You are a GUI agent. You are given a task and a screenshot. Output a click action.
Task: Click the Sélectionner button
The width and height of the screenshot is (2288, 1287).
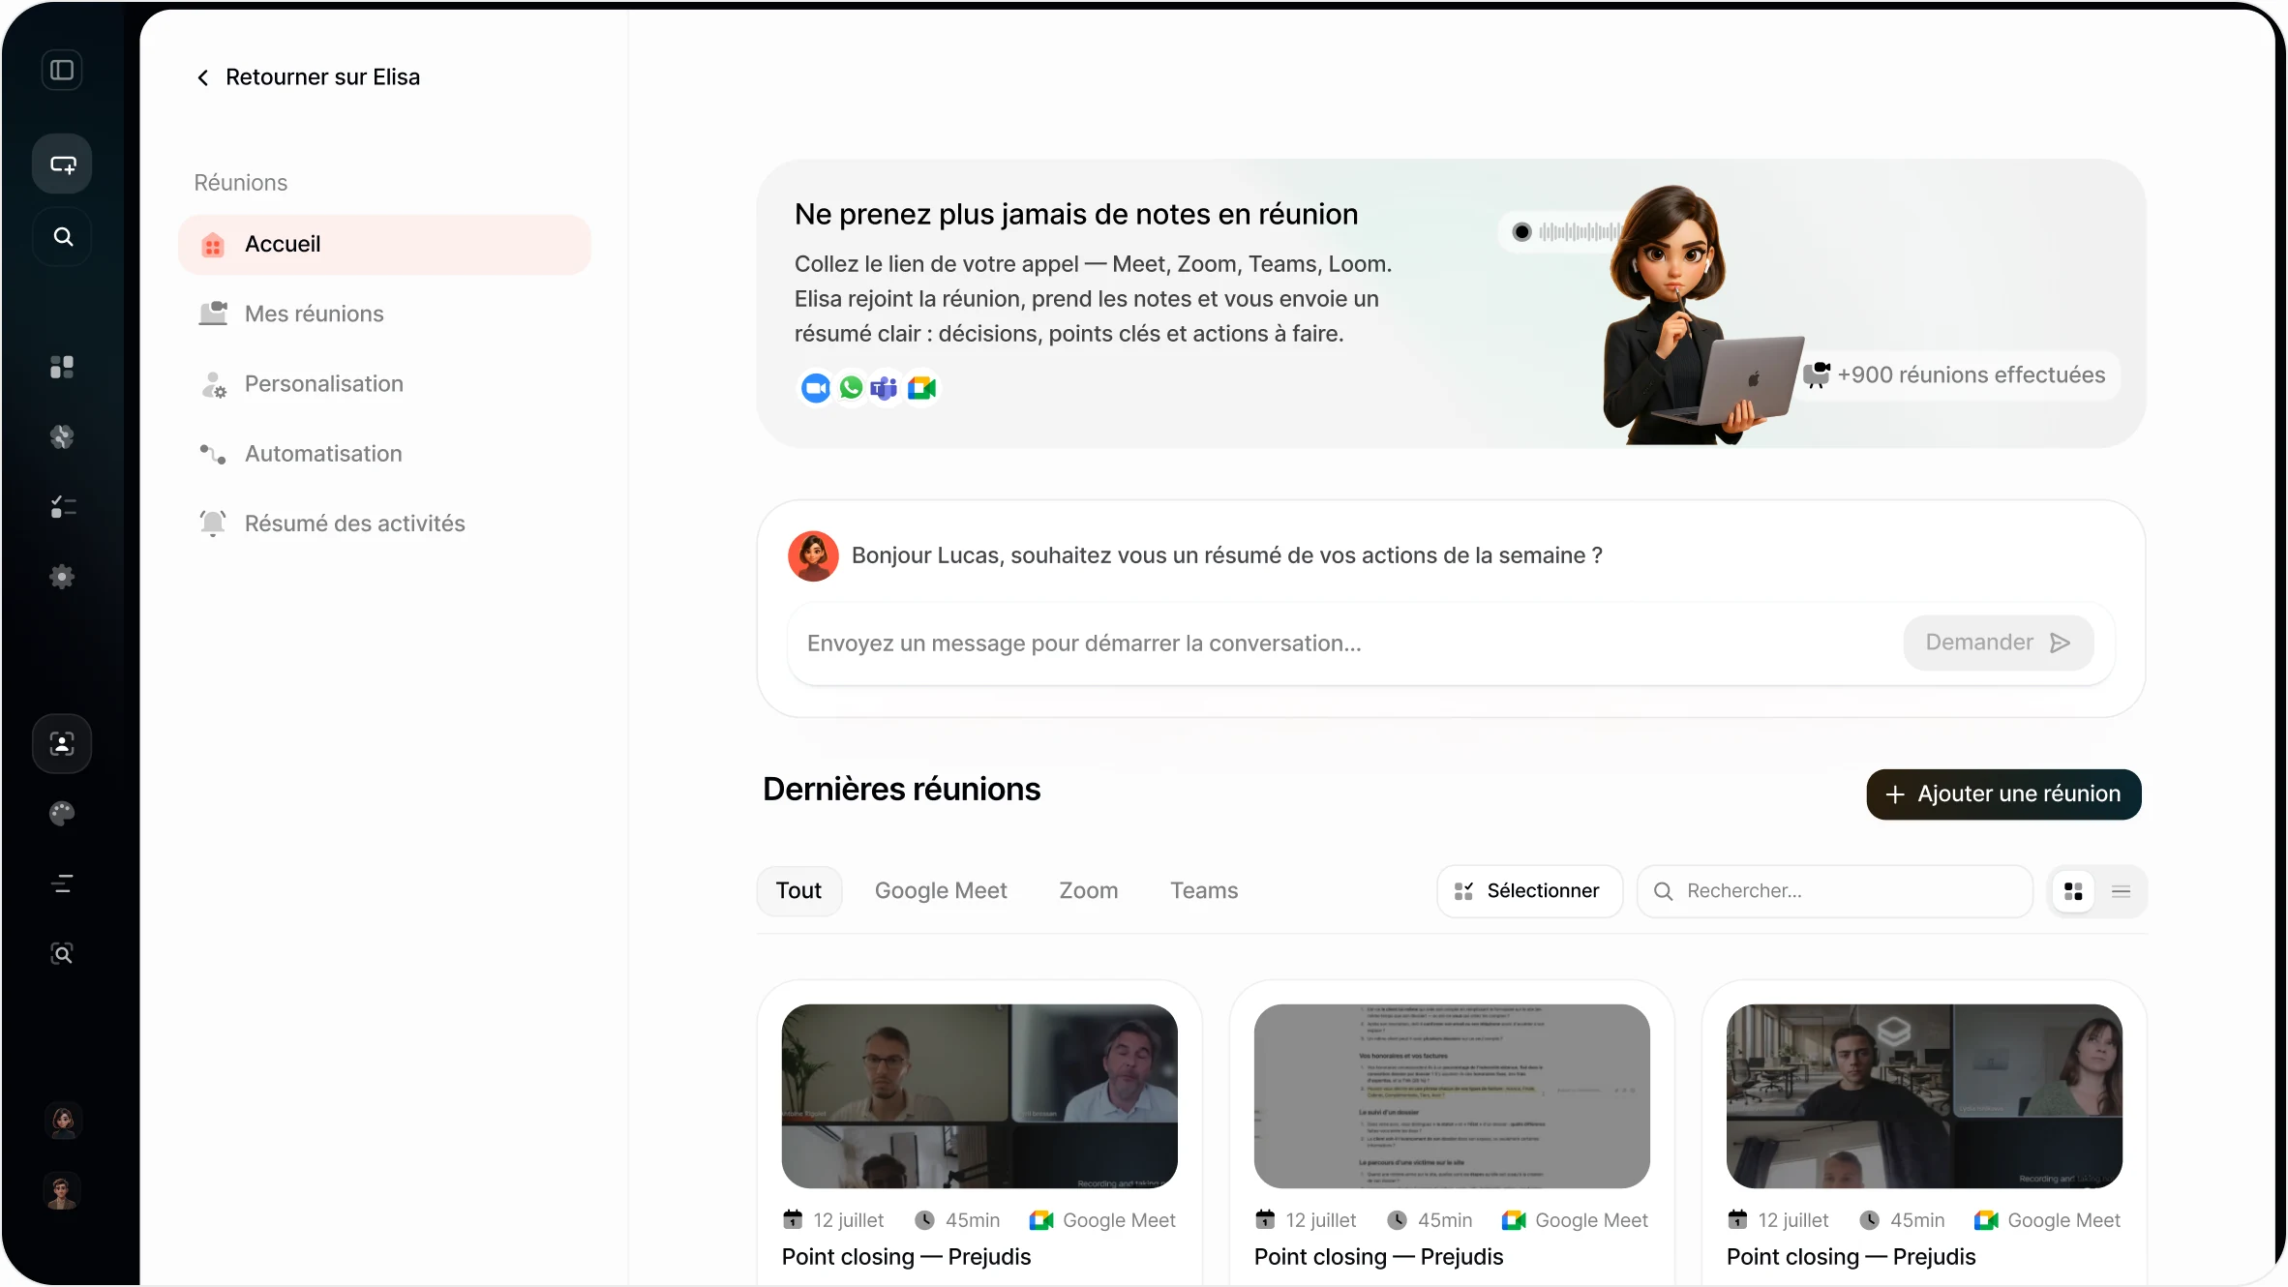point(1529,891)
